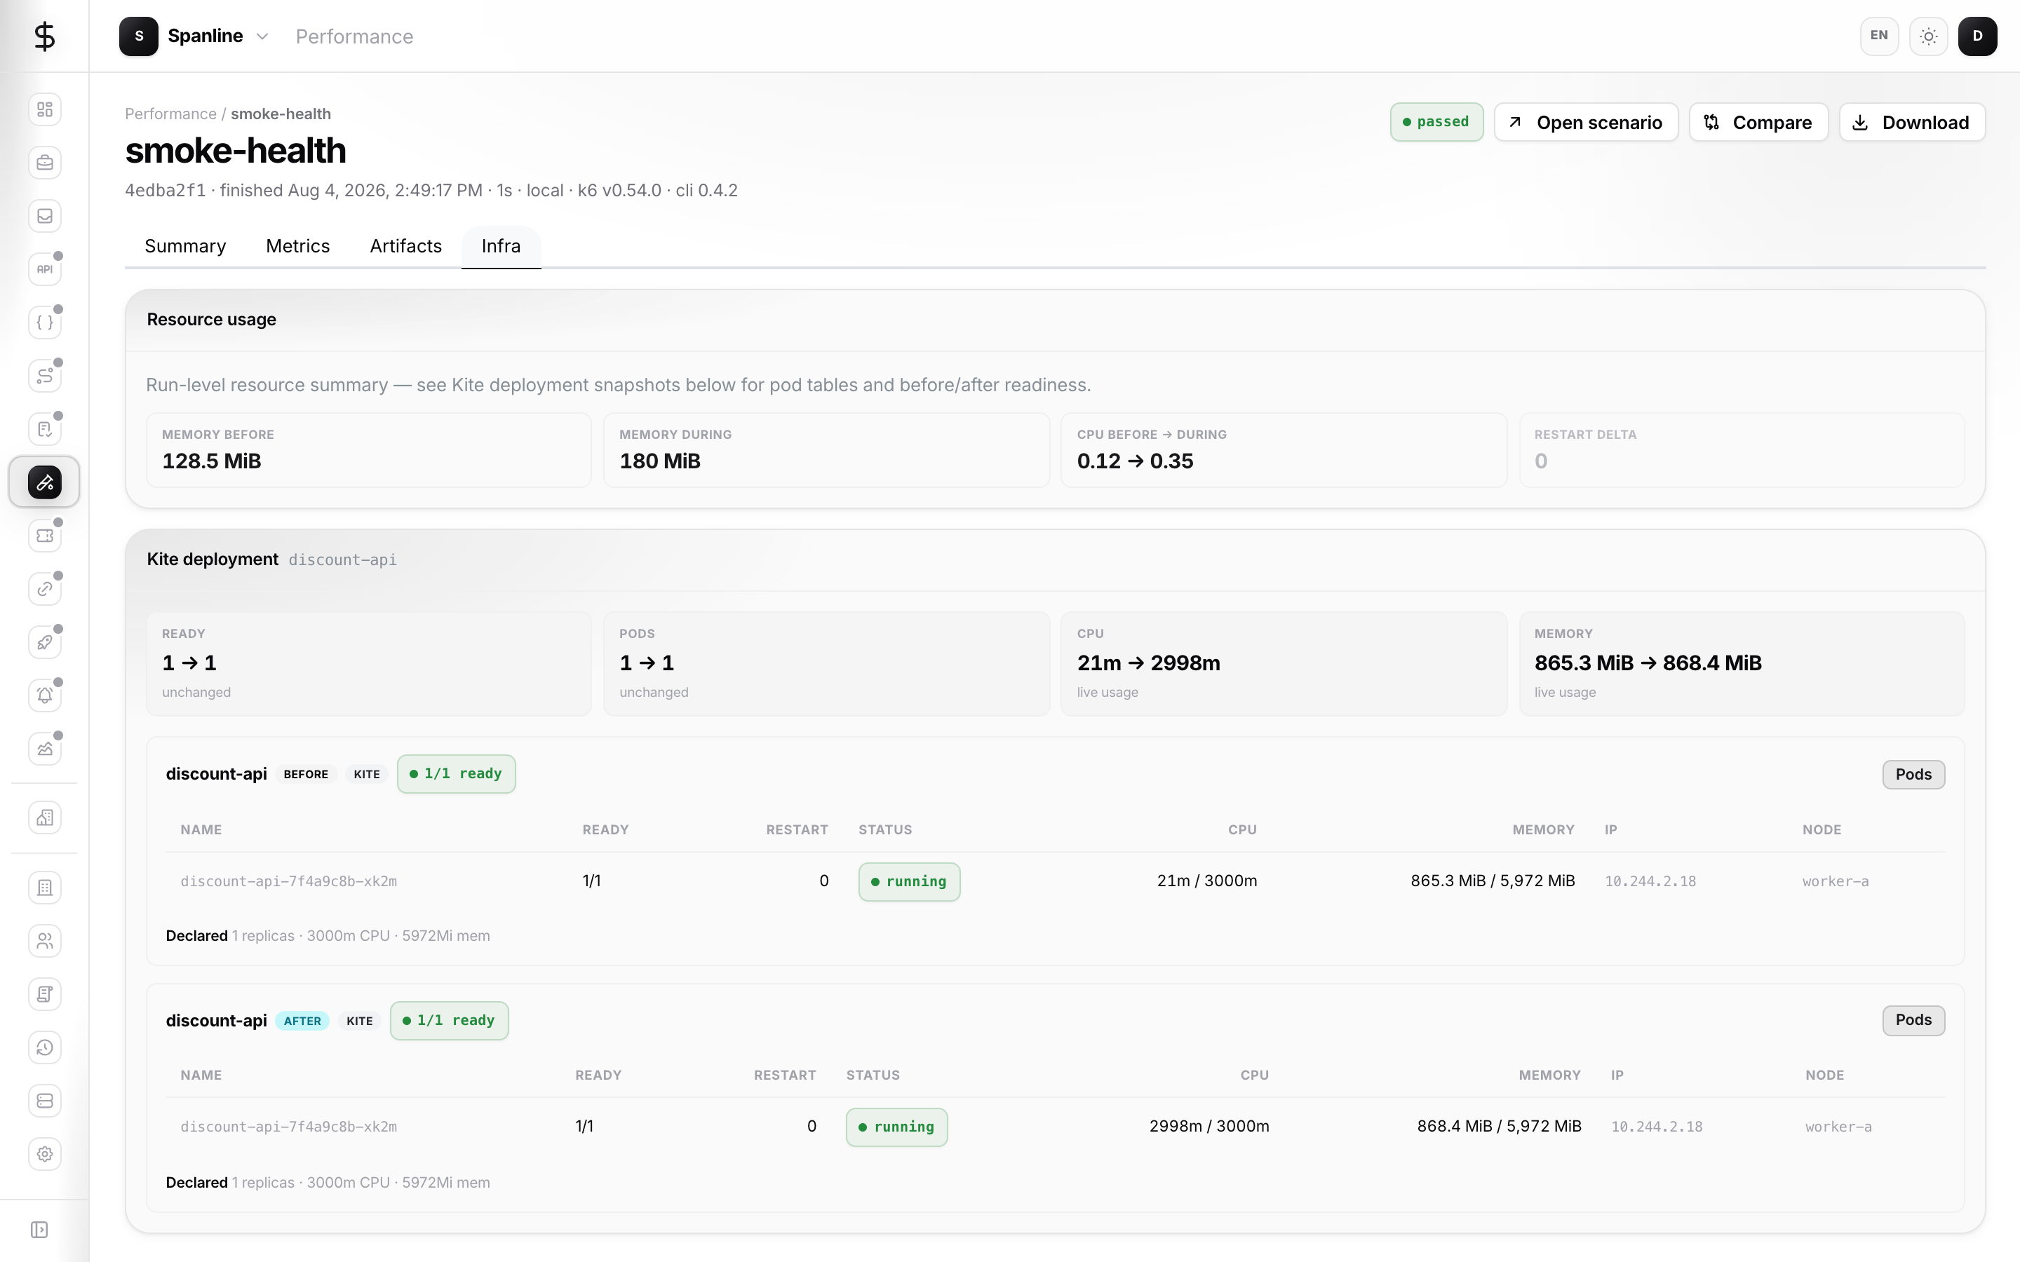This screenshot has width=2020, height=1262.
Task: Open the settings gear icon
Action: click(45, 1154)
